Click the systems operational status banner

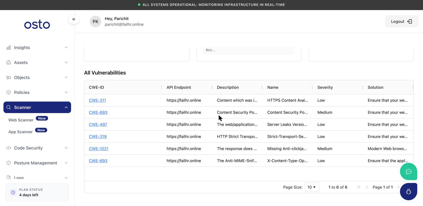coord(211,5)
